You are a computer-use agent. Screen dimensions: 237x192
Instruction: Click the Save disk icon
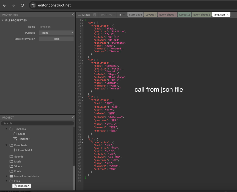(95, 15)
